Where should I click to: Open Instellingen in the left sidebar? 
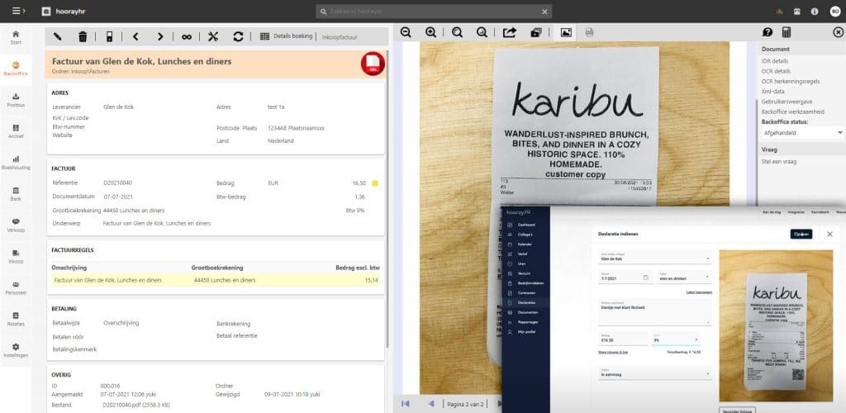16,350
